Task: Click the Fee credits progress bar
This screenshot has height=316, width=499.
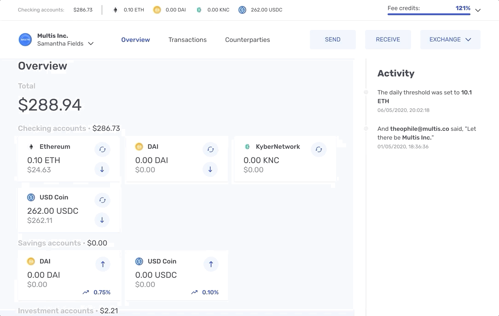Action: coord(429,14)
